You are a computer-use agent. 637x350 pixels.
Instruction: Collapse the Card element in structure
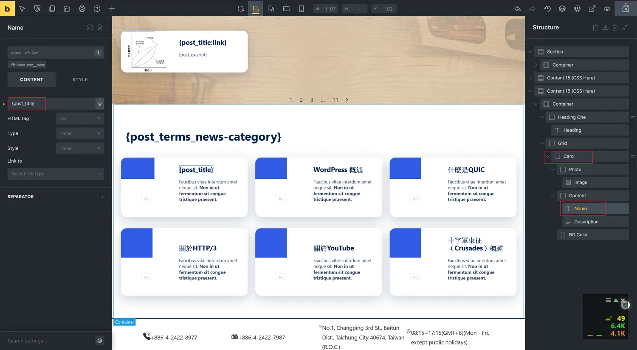click(x=547, y=156)
